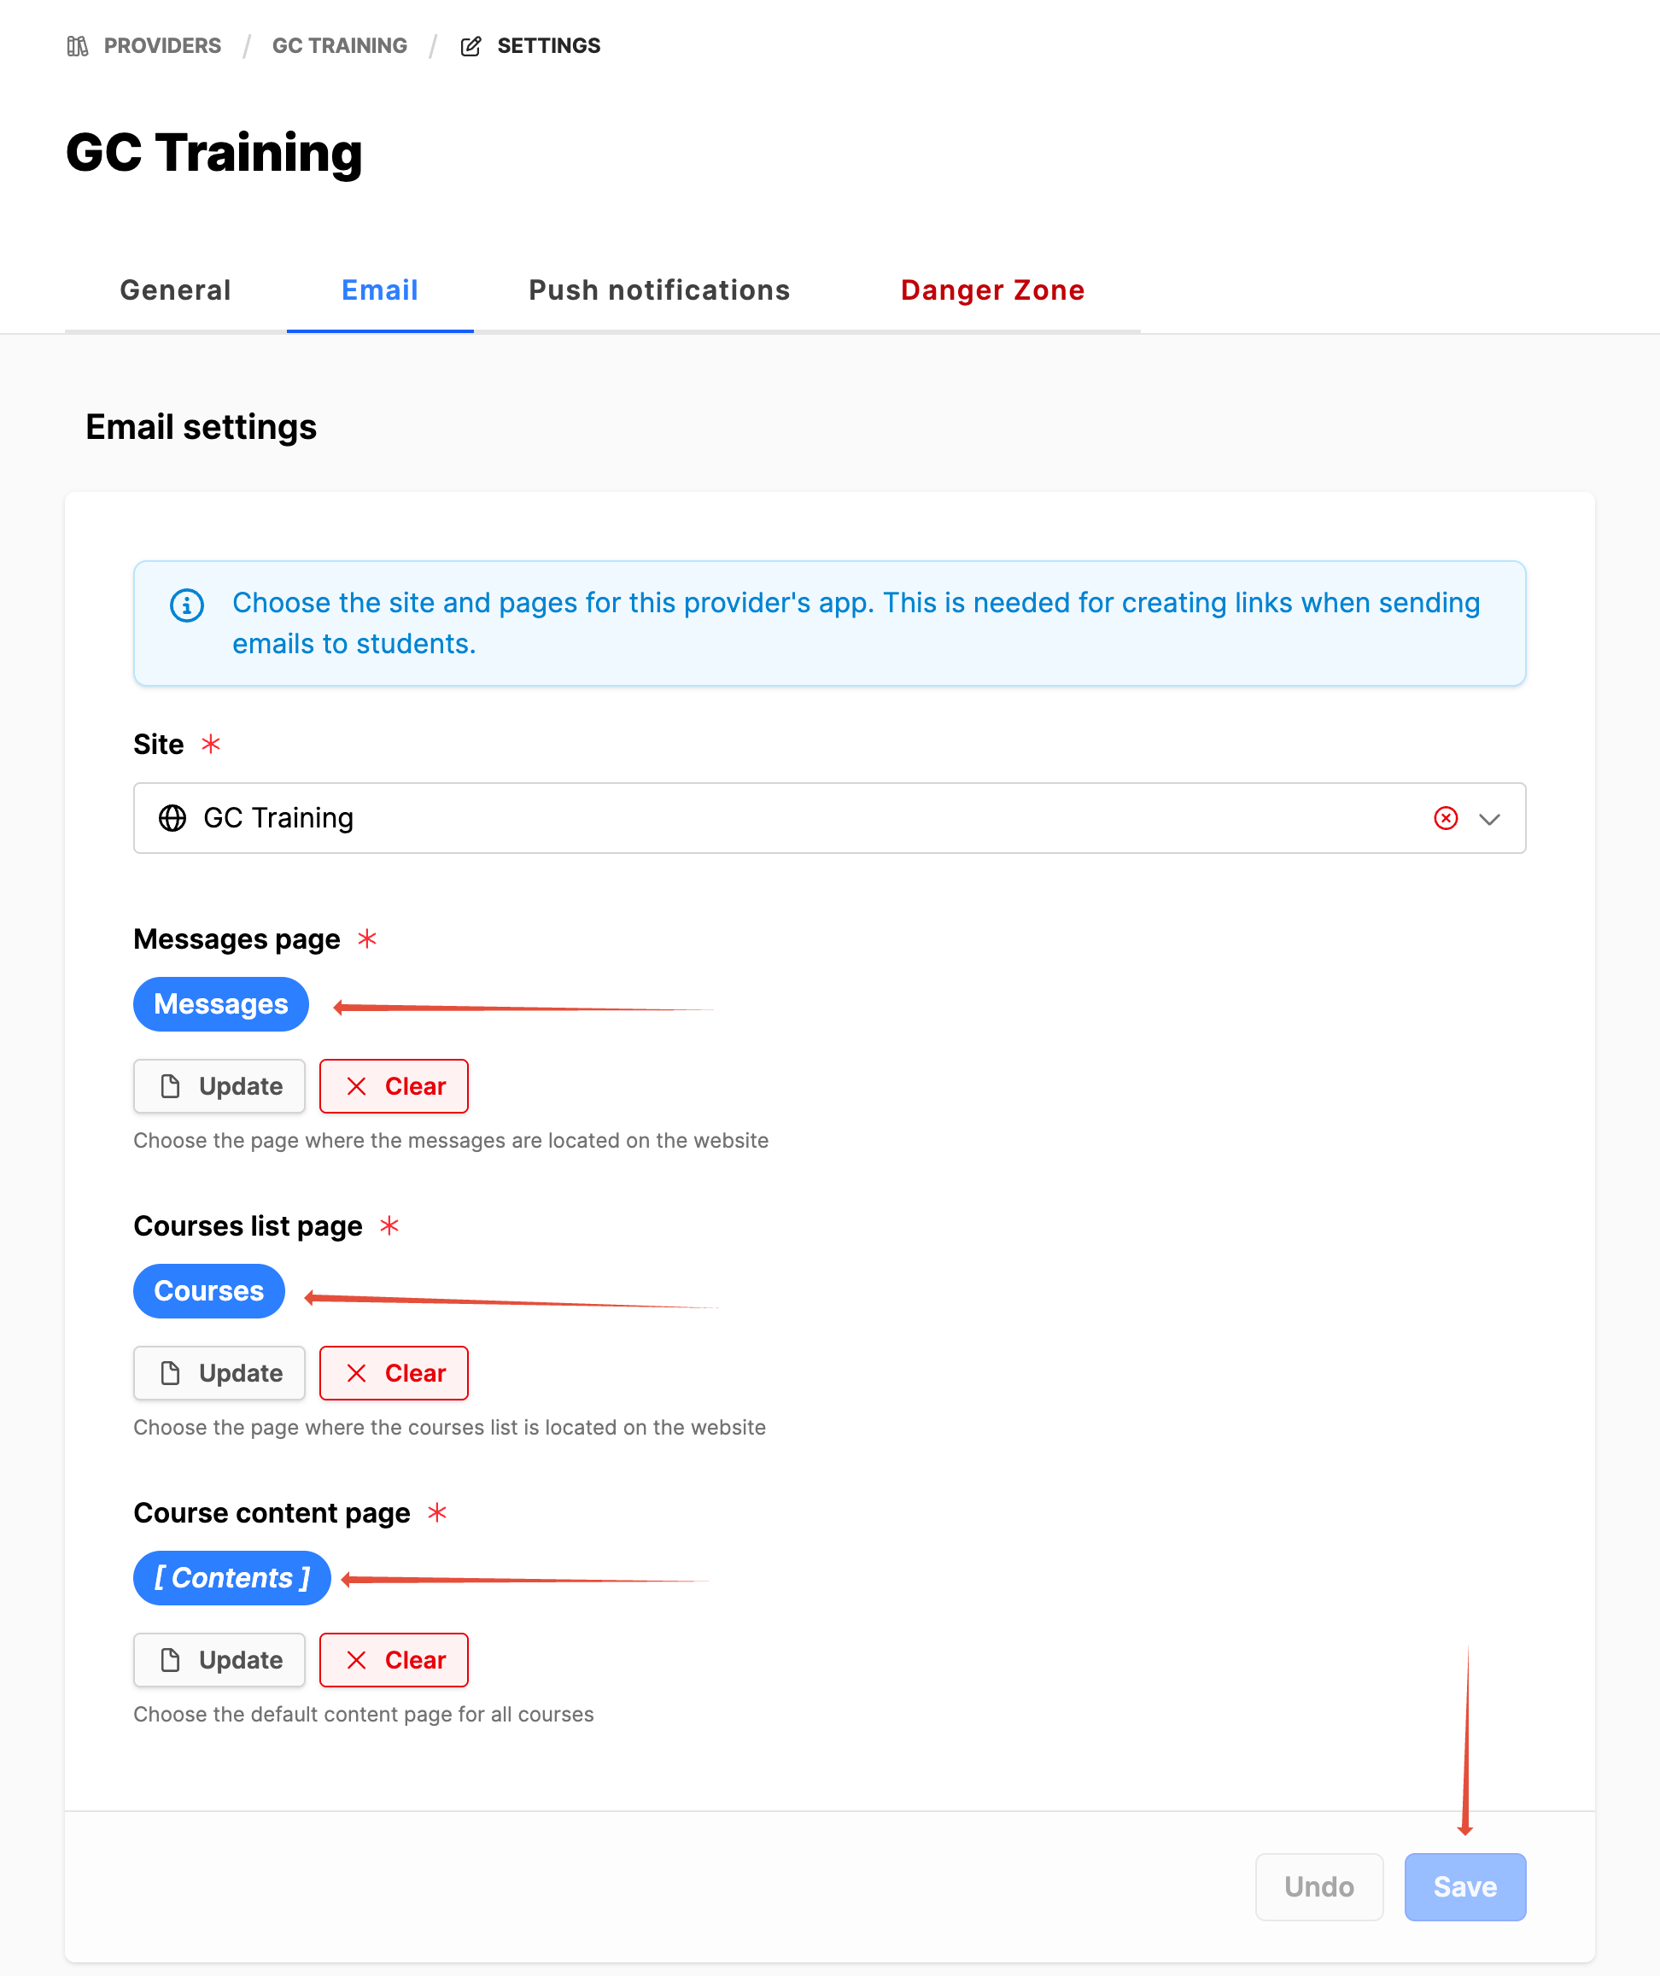Click the globe icon in Site field
Image resolution: width=1660 pixels, height=1976 pixels.
[x=172, y=818]
